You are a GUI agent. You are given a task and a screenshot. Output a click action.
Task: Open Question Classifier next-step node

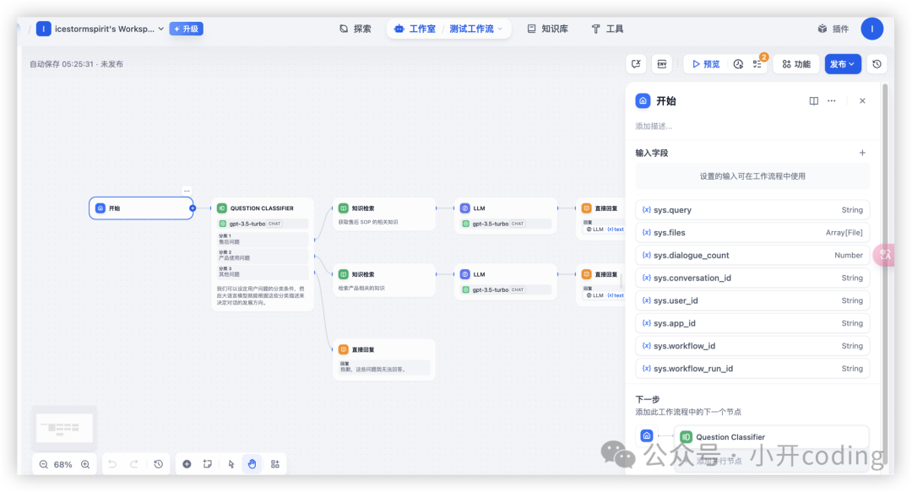click(771, 437)
